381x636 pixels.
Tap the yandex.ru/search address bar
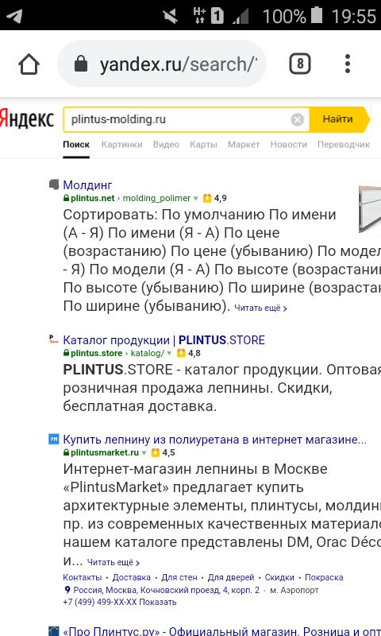(162, 64)
